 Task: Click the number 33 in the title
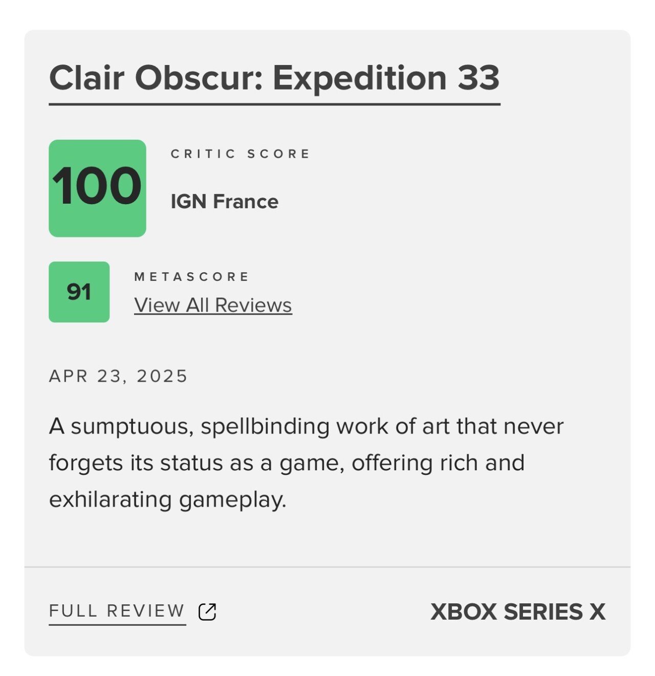(478, 77)
